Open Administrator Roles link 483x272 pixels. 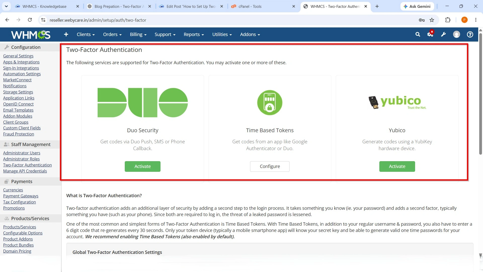click(x=21, y=159)
